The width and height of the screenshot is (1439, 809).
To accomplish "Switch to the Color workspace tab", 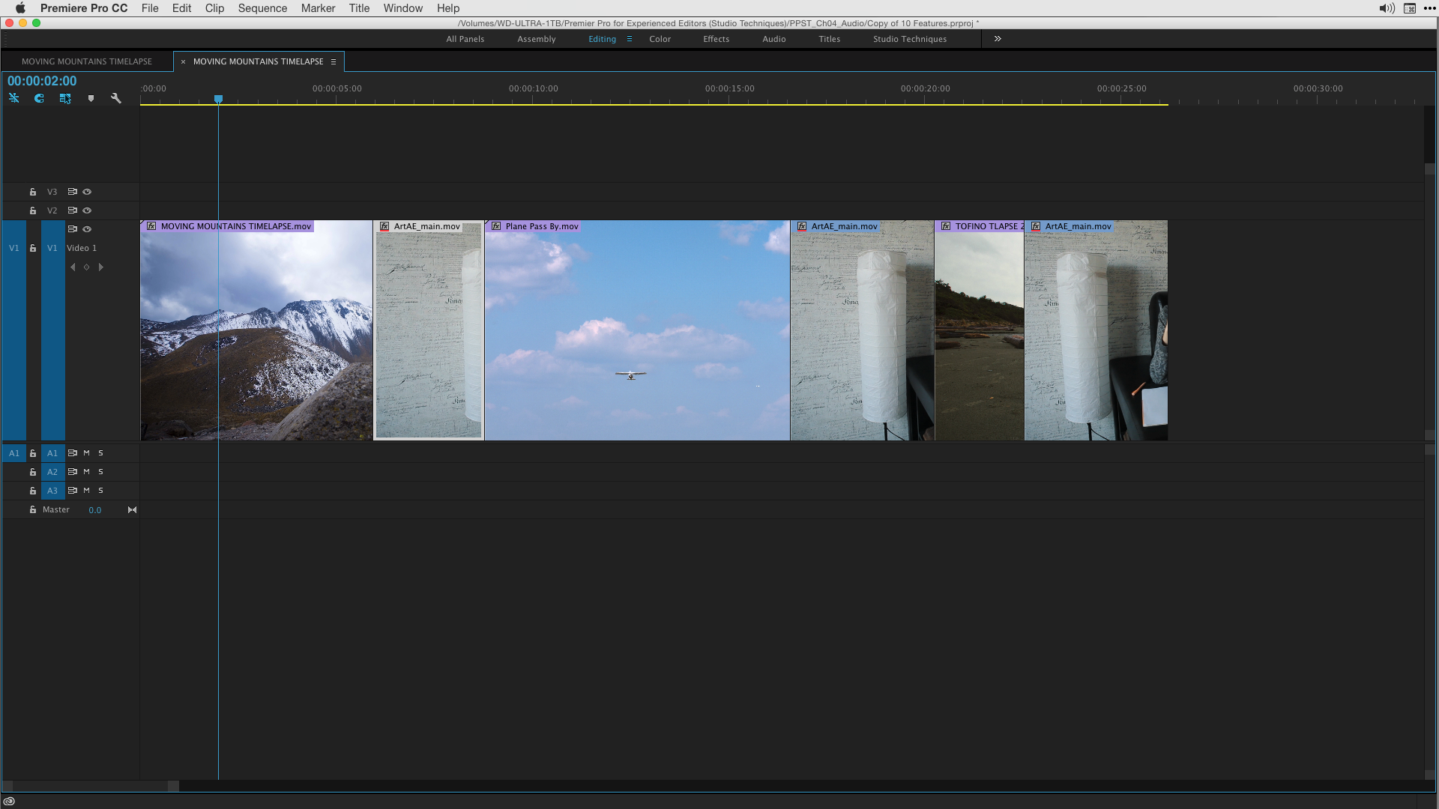I will 660,39.
